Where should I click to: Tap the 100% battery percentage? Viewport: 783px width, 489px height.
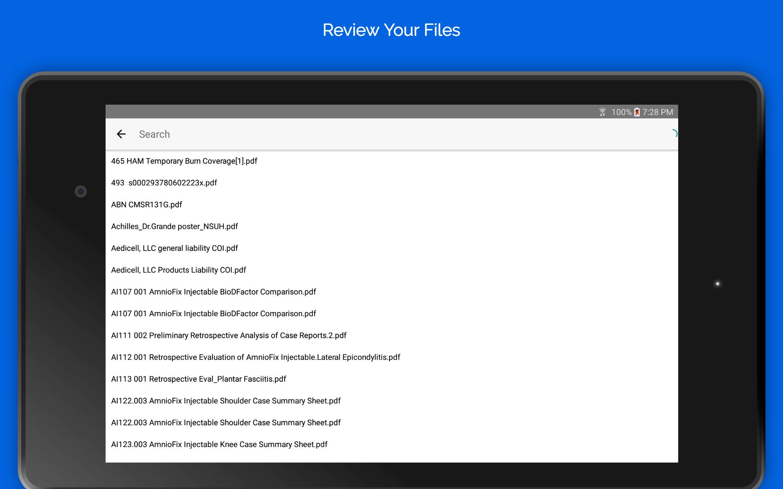tap(621, 112)
